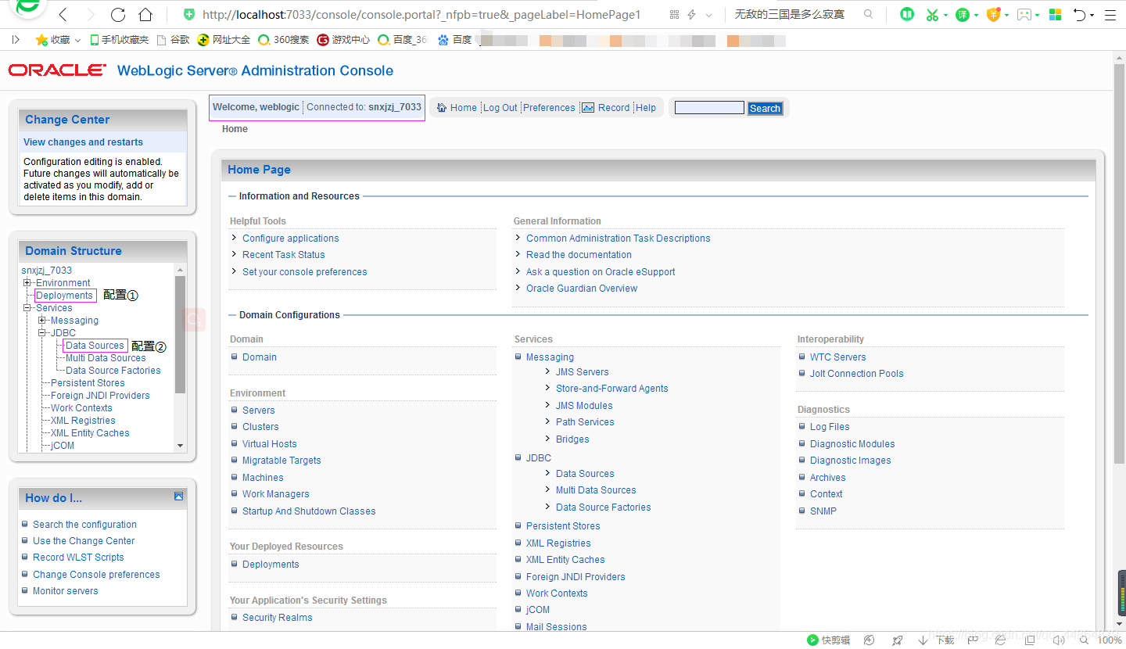The image size is (1126, 649).
Task: Click the 下载 download status bar icon
Action: click(x=937, y=640)
